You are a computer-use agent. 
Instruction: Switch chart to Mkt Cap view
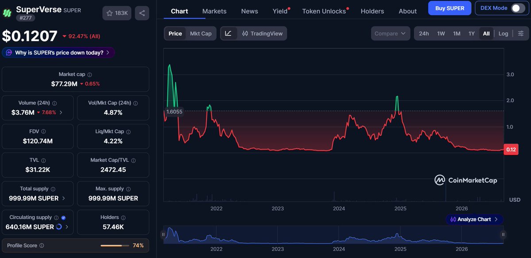point(200,33)
